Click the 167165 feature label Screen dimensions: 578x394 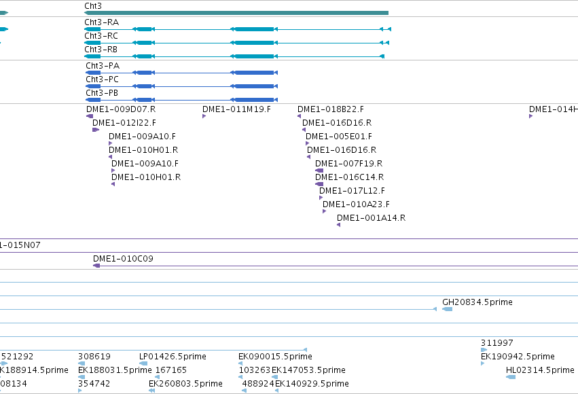click(x=171, y=370)
